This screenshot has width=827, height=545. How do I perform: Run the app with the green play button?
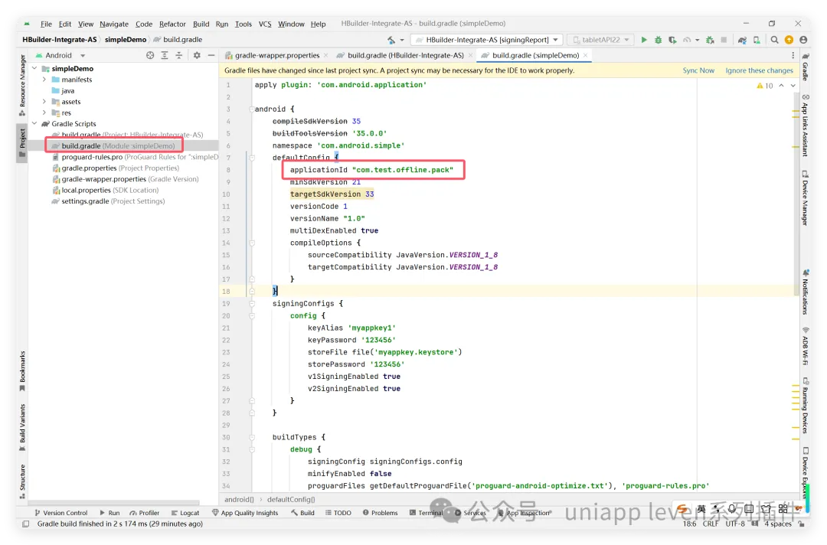[643, 40]
